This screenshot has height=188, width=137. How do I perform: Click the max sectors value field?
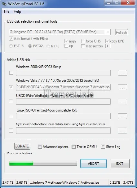coord(108,46)
